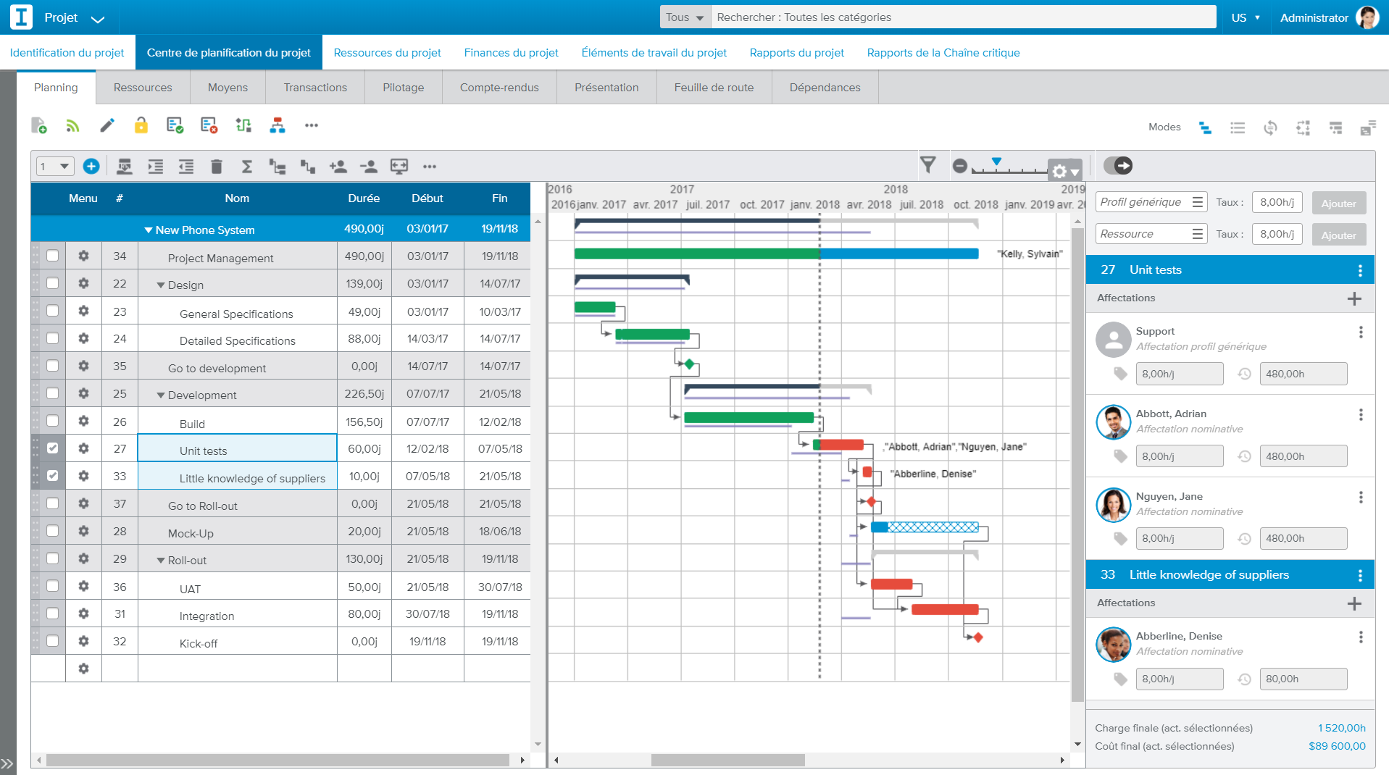Tick the checkbox for the Integration task
This screenshot has width=1389, height=775.
point(51,613)
